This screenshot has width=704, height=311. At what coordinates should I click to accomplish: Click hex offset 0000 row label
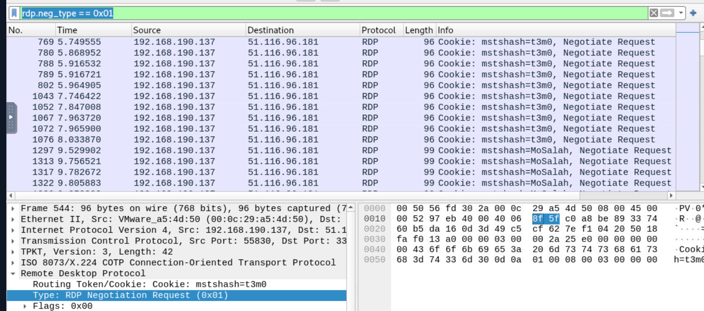pos(374,208)
